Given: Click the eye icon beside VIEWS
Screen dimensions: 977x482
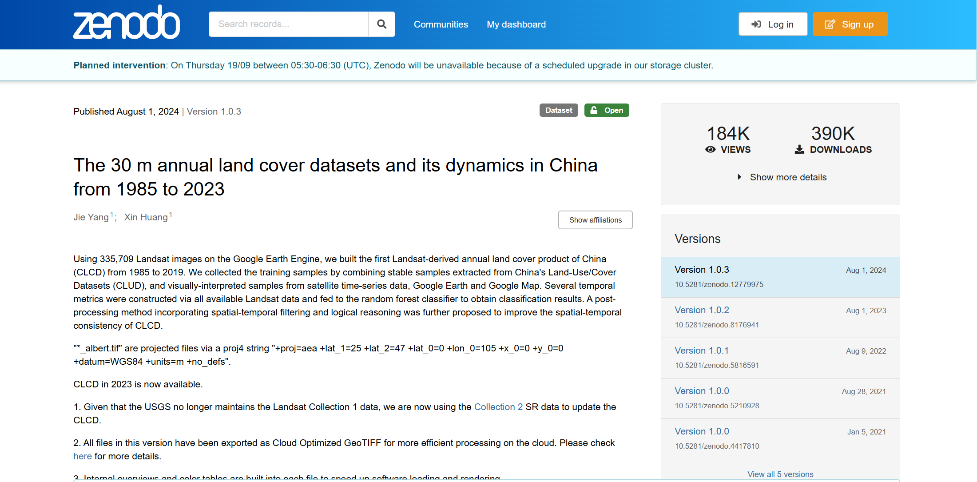Looking at the screenshot, I should pyautogui.click(x=710, y=150).
